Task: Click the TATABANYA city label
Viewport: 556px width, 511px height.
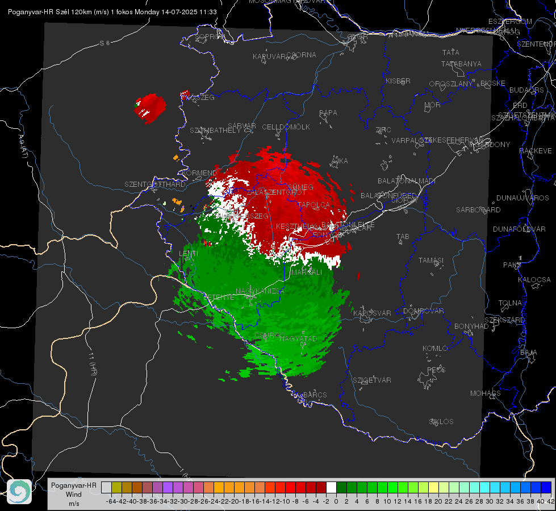Action: click(461, 64)
